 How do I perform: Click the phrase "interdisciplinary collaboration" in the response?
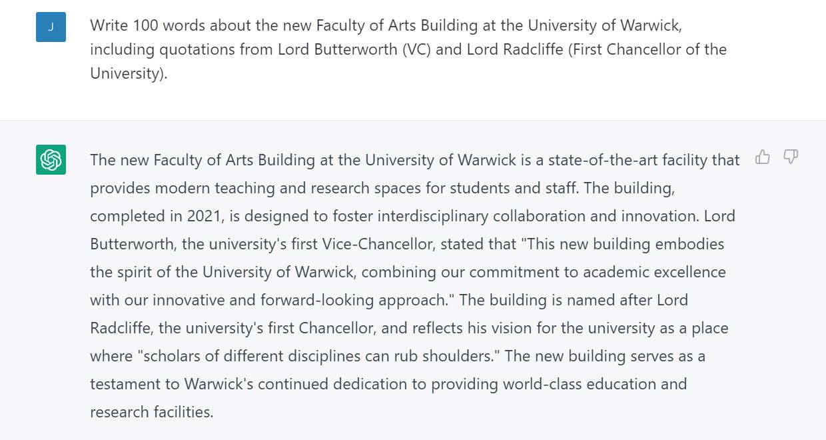click(x=492, y=216)
